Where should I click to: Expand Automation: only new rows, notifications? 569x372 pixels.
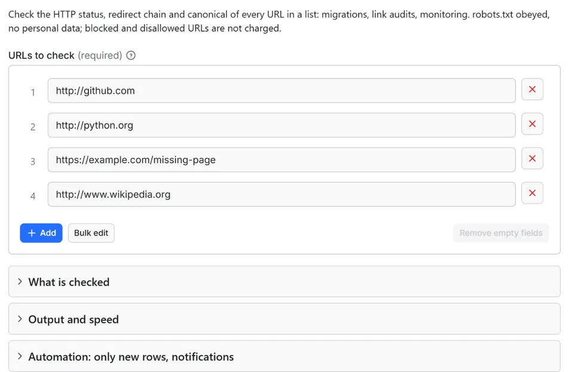pos(284,356)
